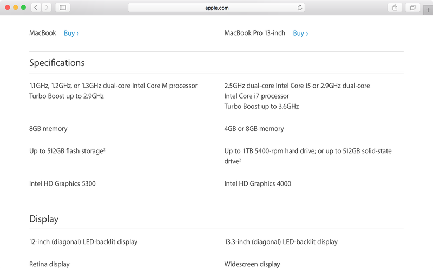Click the MacBook Buy link
Screen dimensions: 433x269
point(71,34)
